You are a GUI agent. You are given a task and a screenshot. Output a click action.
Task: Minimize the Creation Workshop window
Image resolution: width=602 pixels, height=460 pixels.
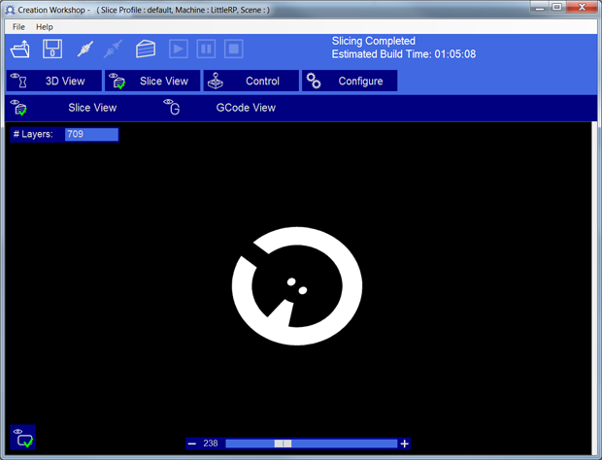coord(540,8)
